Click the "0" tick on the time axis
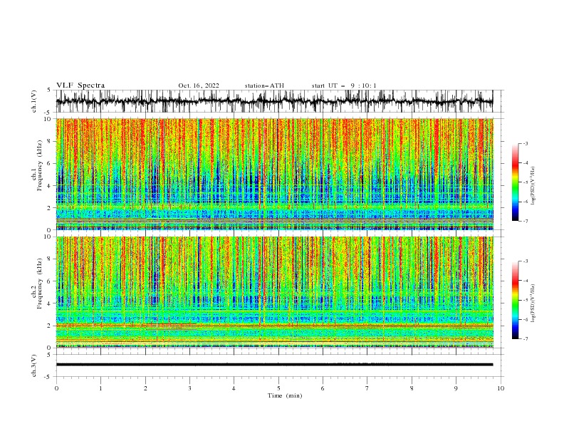 point(56,388)
